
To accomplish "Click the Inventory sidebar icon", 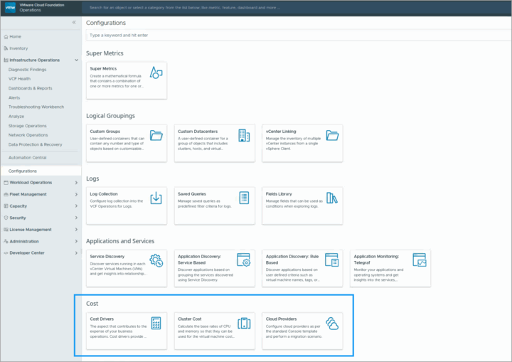I will pos(6,48).
